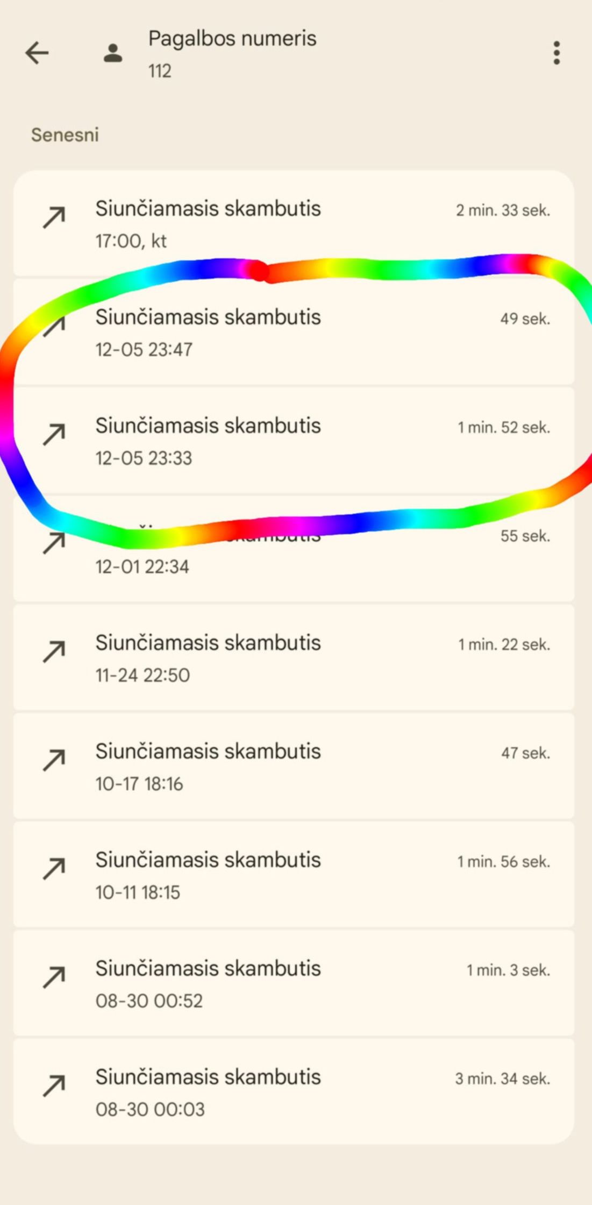Click outgoing arrow icon for 11-24 22:50 call
The image size is (592, 1205).
click(54, 652)
